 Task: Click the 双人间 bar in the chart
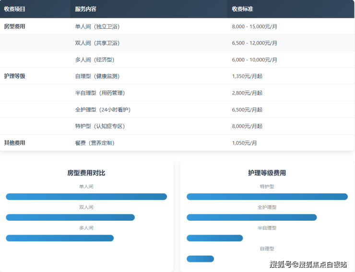pyautogui.click(x=70, y=217)
